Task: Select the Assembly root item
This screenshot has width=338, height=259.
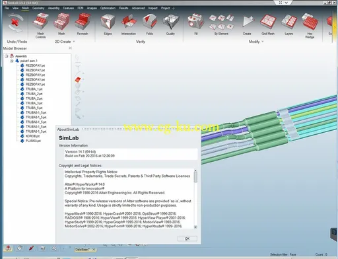Action: pyautogui.click(x=21, y=56)
